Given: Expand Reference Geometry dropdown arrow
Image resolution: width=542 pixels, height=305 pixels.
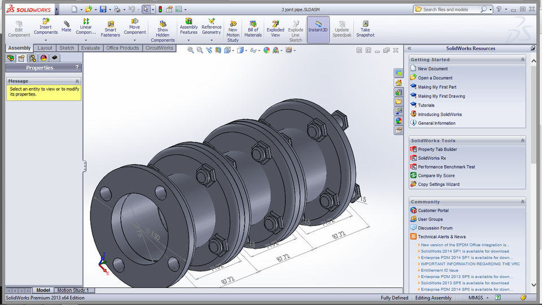Looking at the screenshot, I should 212,40.
